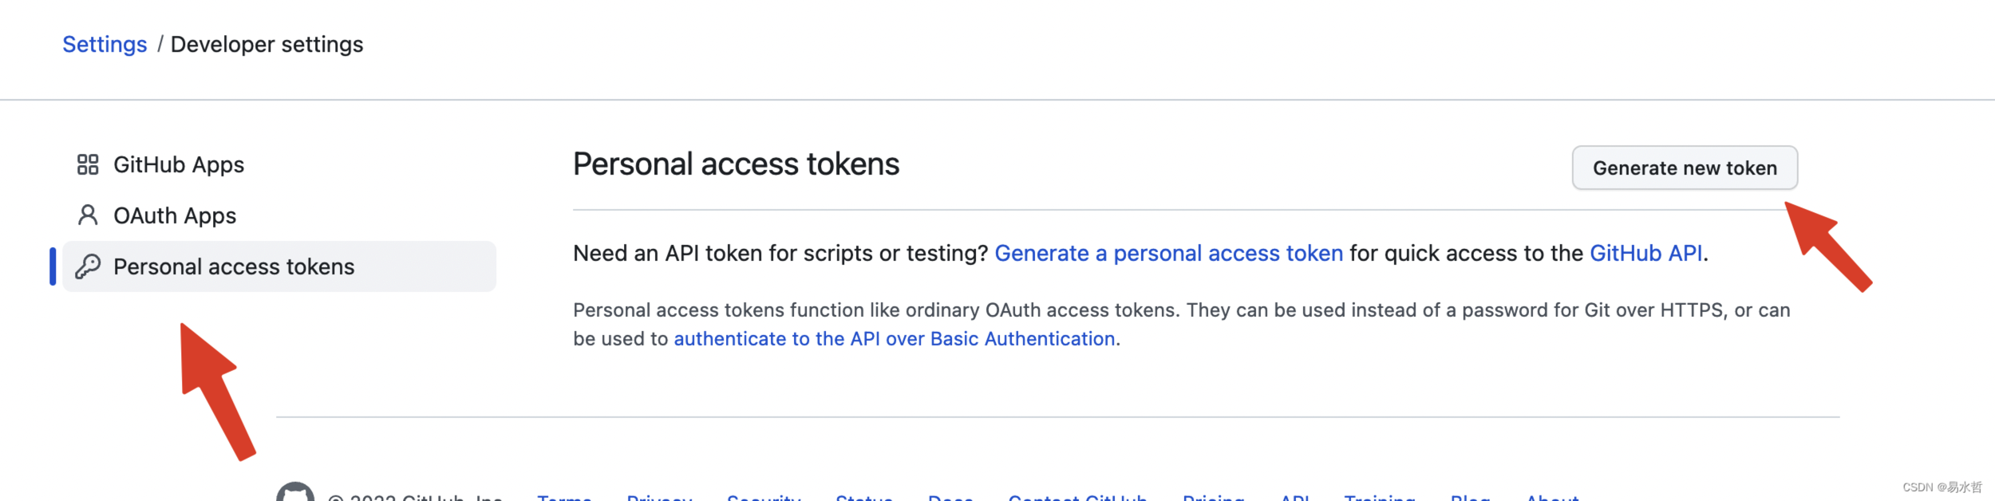Open the Training footer link
1995x501 pixels.
1379,496
